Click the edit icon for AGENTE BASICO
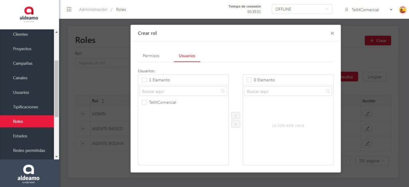409x187 pixels. click(367, 129)
